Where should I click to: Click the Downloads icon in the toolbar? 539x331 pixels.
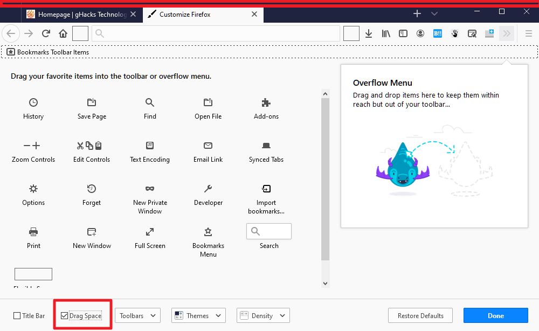369,33
